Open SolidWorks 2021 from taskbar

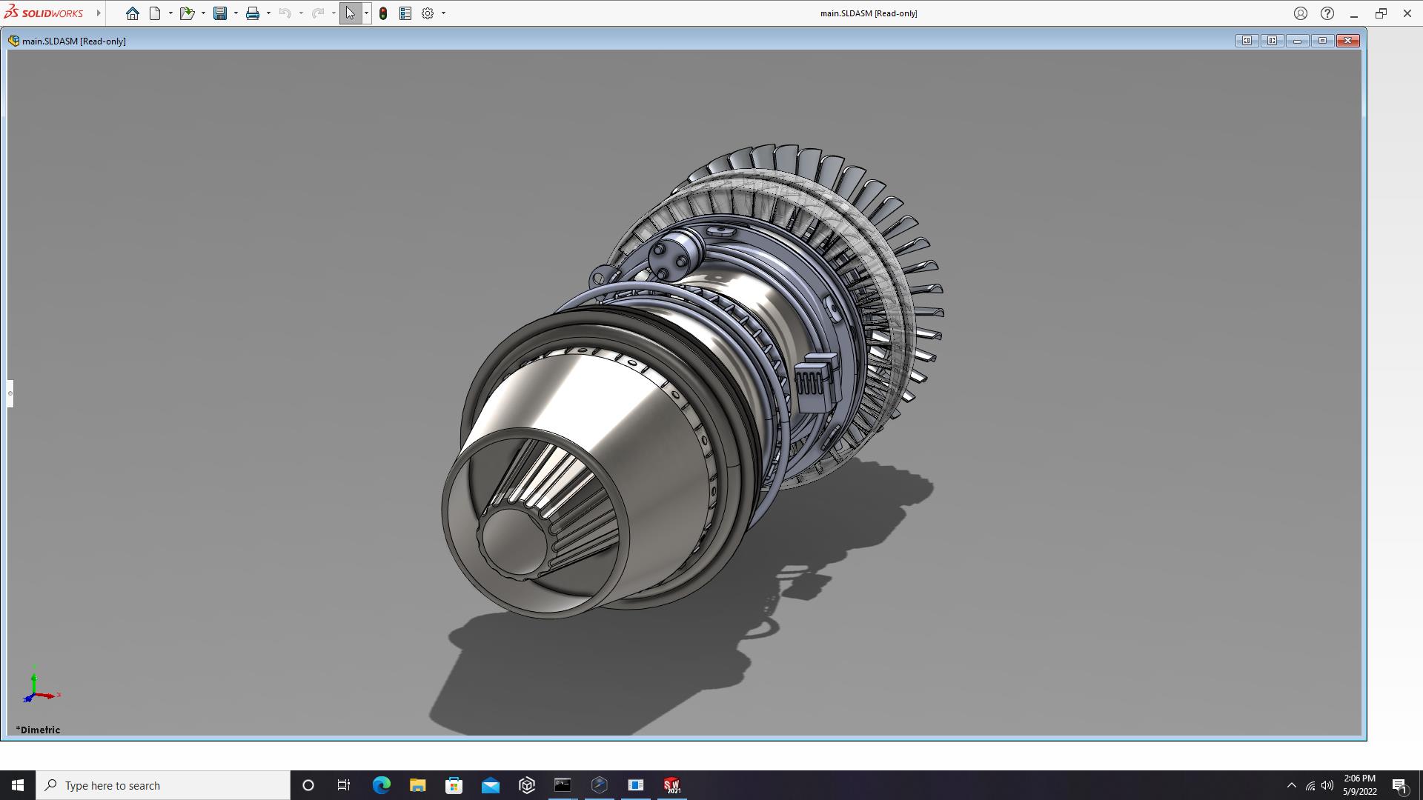(671, 785)
